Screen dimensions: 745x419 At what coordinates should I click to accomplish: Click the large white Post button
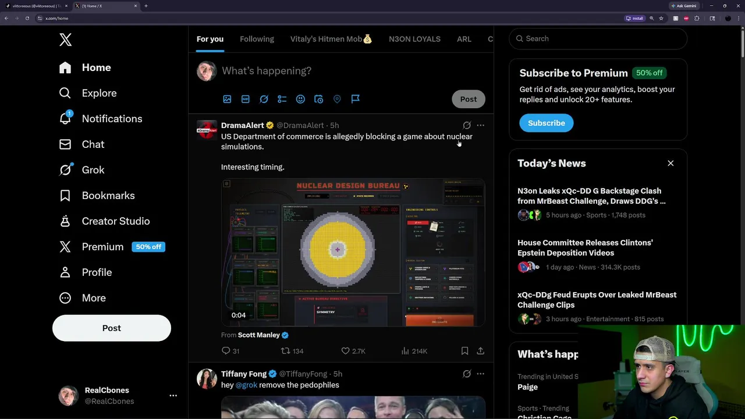112,328
